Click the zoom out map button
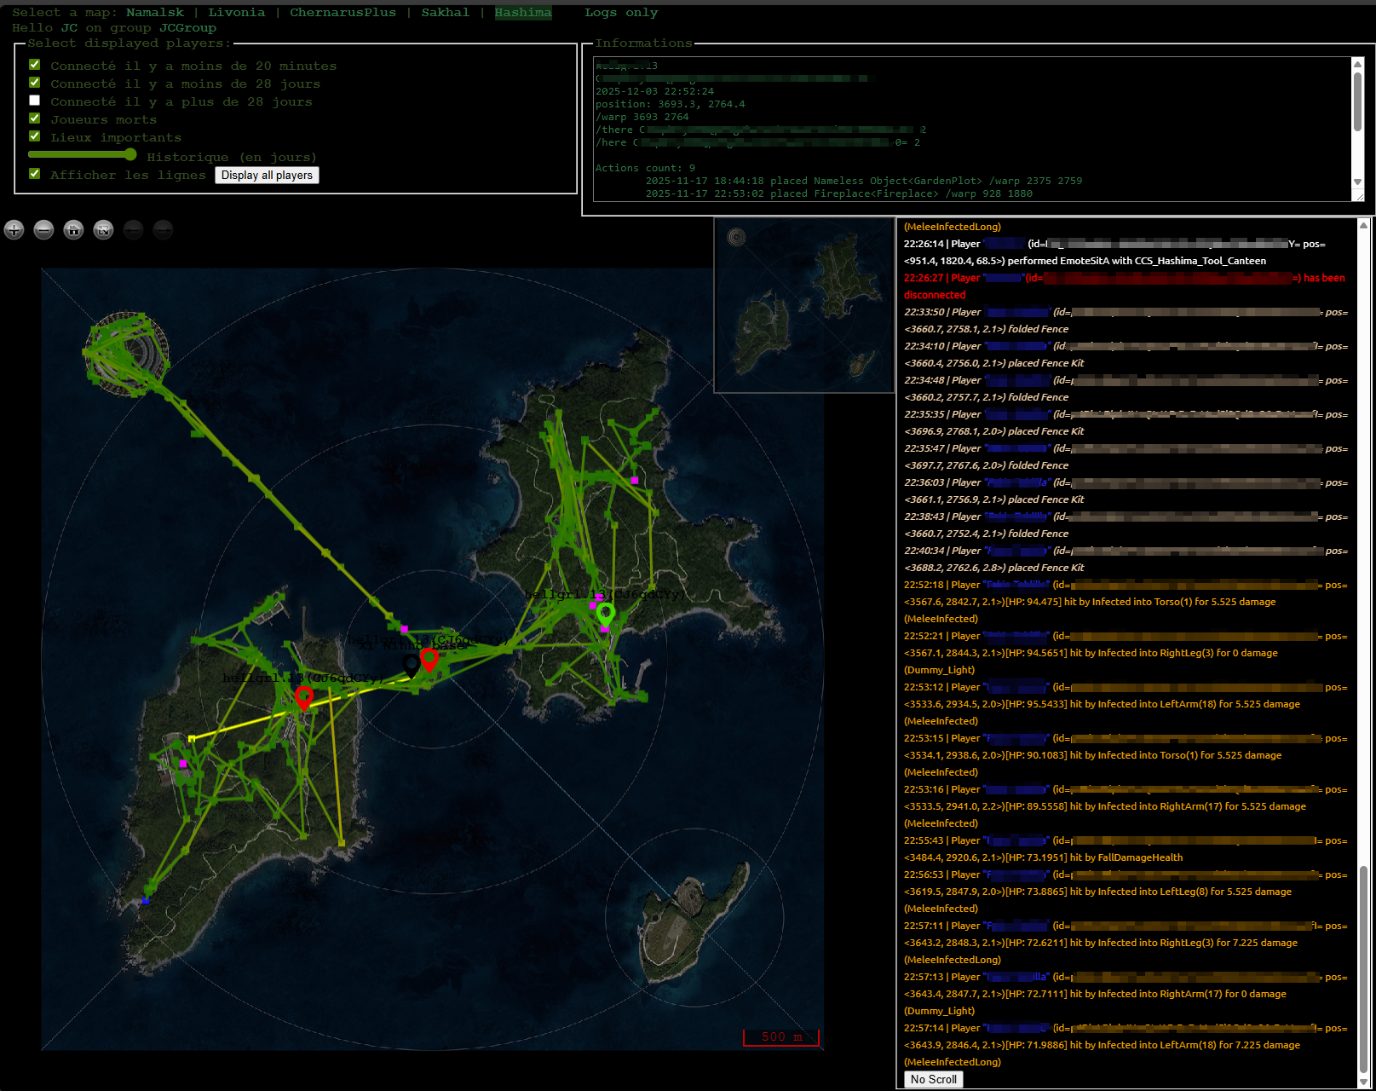Screen dimensions: 1376x1091 (44, 229)
